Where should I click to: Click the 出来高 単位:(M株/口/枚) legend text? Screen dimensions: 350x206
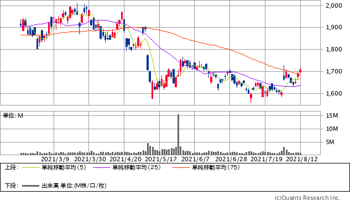point(74,186)
